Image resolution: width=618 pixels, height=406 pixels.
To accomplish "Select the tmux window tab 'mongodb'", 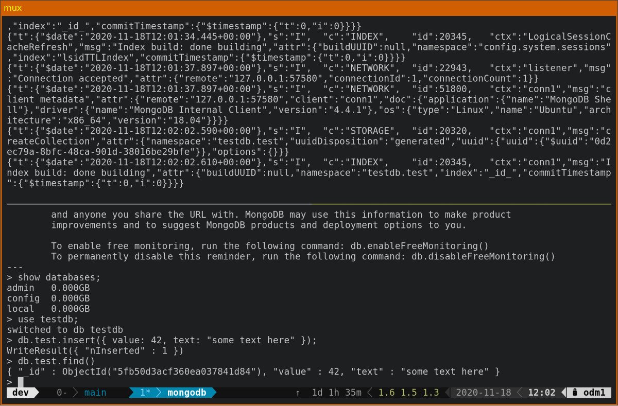I will click(x=187, y=393).
